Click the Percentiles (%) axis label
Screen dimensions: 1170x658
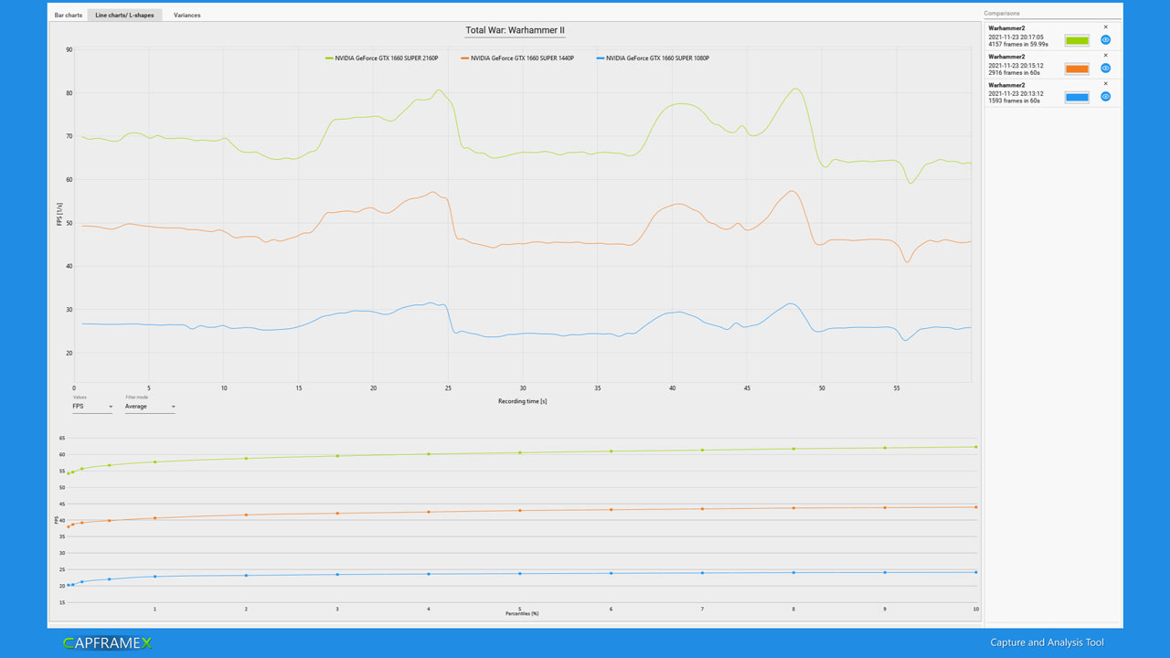point(522,614)
